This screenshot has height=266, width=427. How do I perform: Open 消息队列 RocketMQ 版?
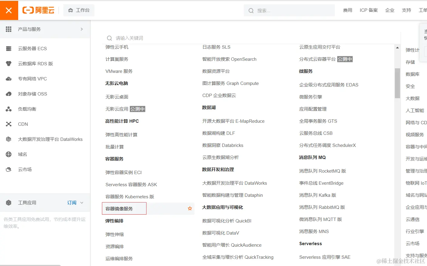[323, 171]
